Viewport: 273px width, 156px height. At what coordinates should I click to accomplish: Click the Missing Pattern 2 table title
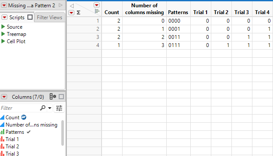(32, 6)
